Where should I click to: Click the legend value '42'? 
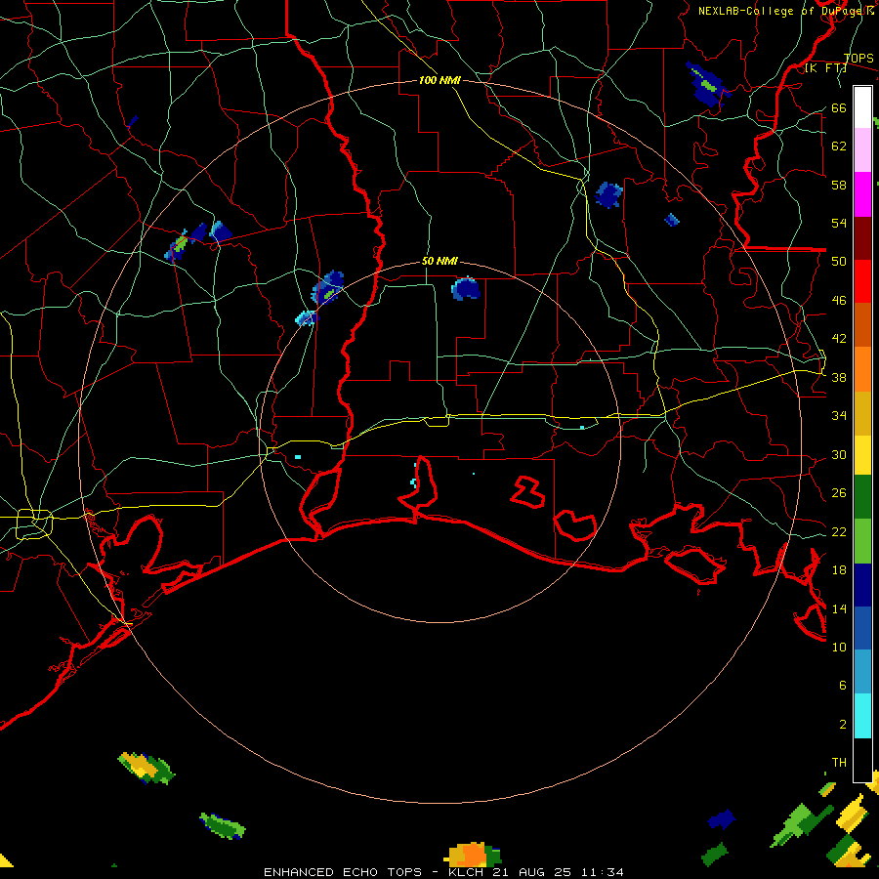[839, 339]
